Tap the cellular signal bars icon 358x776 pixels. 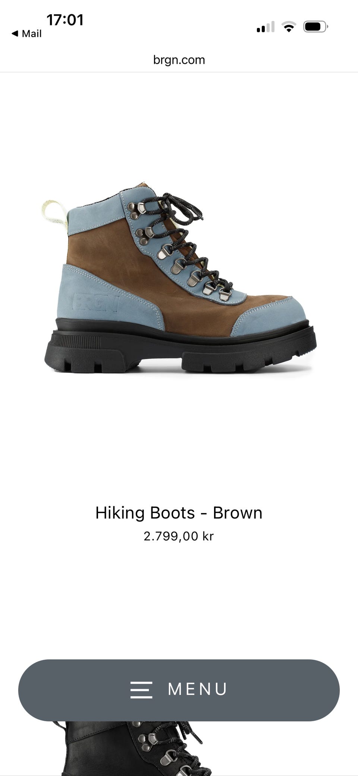[266, 27]
